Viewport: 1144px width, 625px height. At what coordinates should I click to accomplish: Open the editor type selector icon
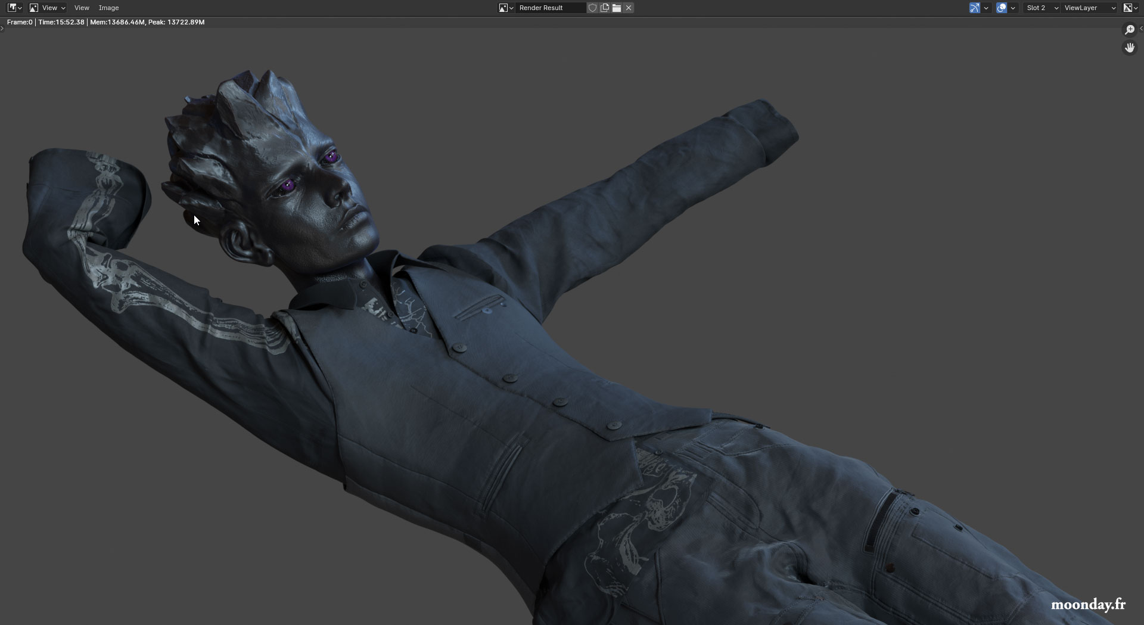[x=13, y=8]
